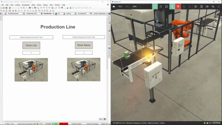Open the Tools menu
Image resolution: width=222 pixels, height=125 pixels.
point(51,5)
